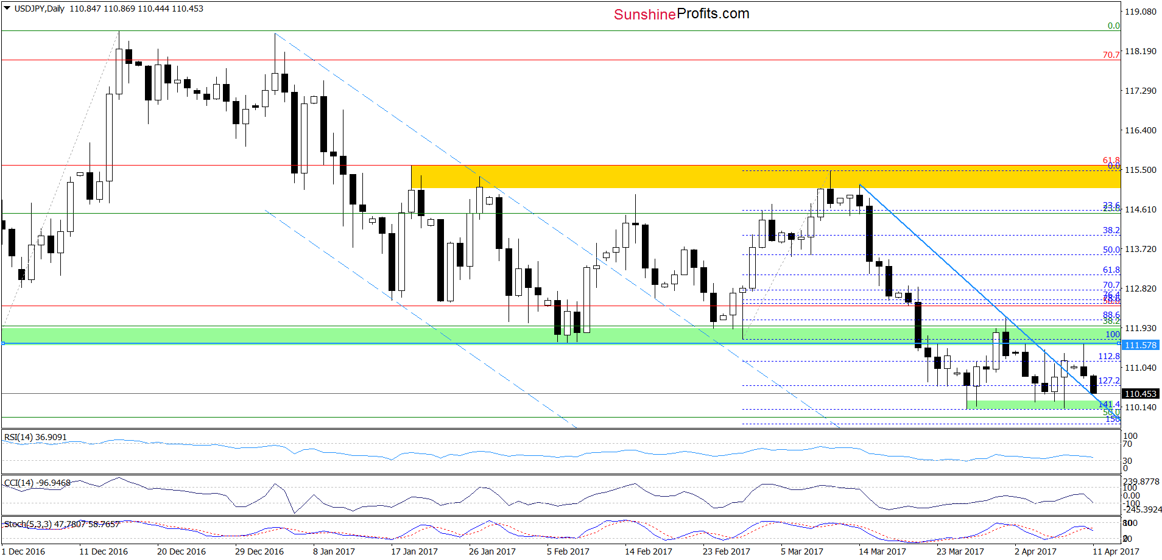The height and width of the screenshot is (560, 1162).
Task: Click the 111.930 price axis label
Action: (x=1140, y=328)
